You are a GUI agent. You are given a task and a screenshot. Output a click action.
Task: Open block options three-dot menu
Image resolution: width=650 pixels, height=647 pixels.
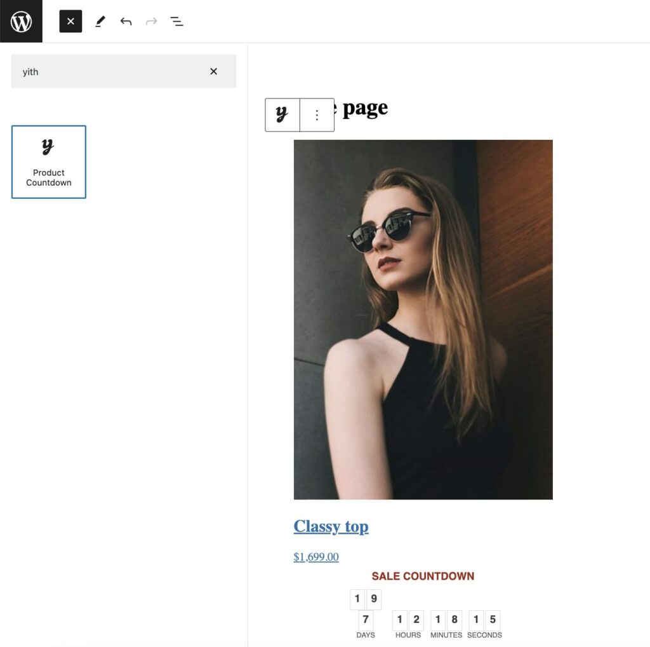tap(317, 115)
